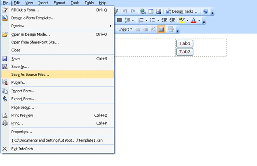Open the Insert table dropdown

point(125,29)
